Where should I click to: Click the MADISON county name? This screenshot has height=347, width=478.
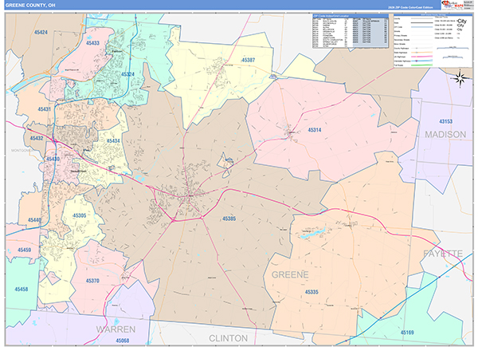[x=445, y=134]
